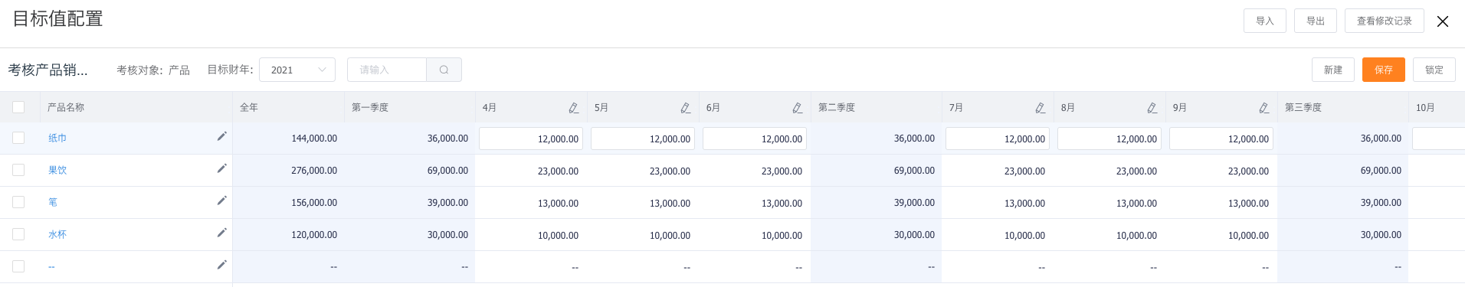Click the edit icon in 9月 column header
Image resolution: width=1465 pixels, height=287 pixels.
coord(1264,108)
